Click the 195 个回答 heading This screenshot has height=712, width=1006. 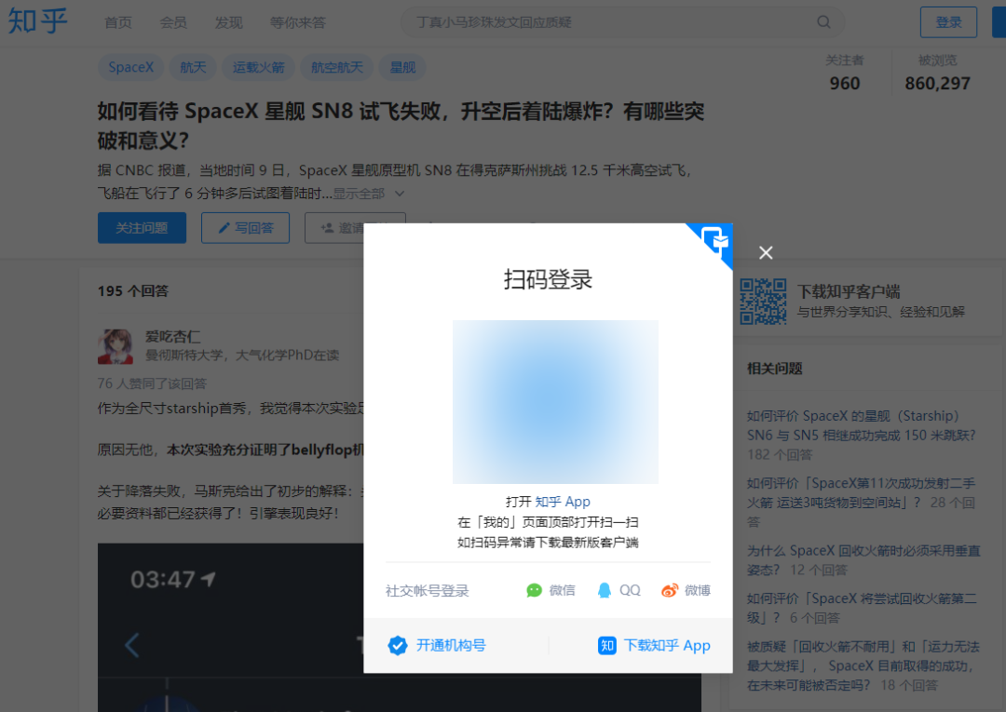(x=133, y=291)
